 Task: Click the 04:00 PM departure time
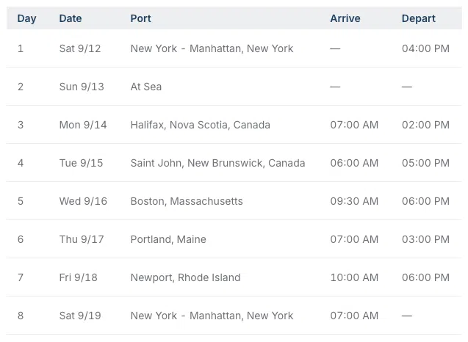coord(425,48)
